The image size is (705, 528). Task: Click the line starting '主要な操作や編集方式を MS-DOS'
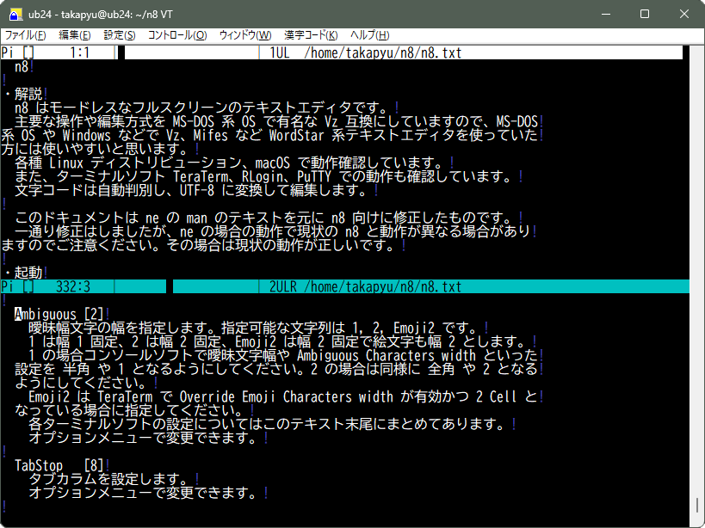[x=279, y=121]
